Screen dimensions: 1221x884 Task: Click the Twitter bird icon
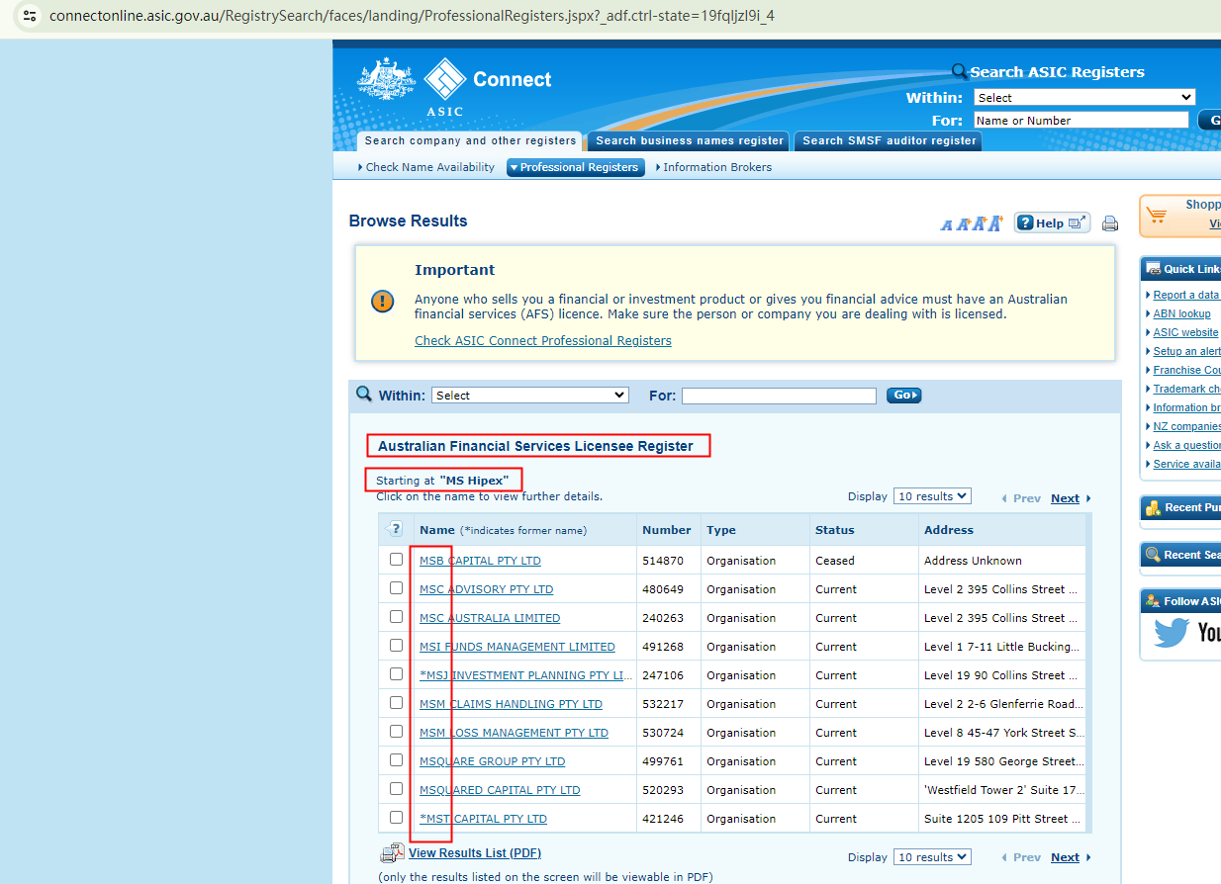point(1172,632)
